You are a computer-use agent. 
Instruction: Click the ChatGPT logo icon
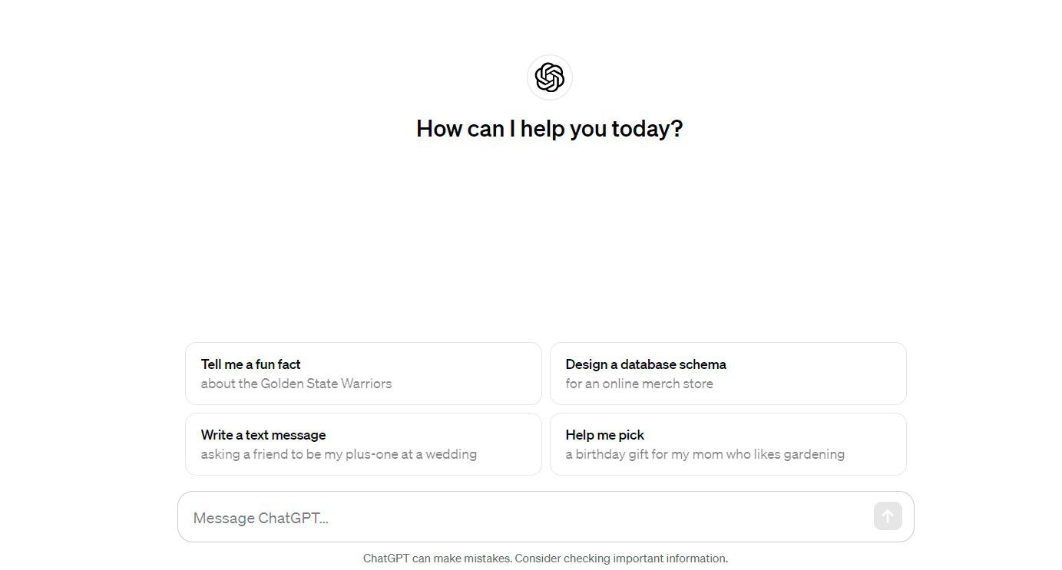coord(549,77)
